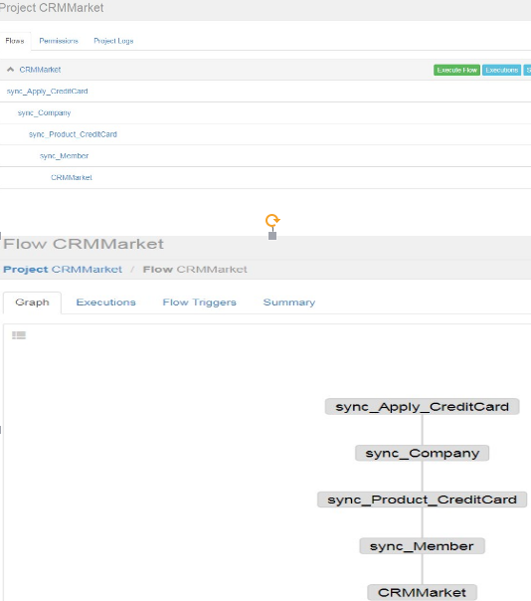Select the sync_Apply_CreditCard graph node
Image resolution: width=531 pixels, height=601 pixels.
tap(423, 406)
